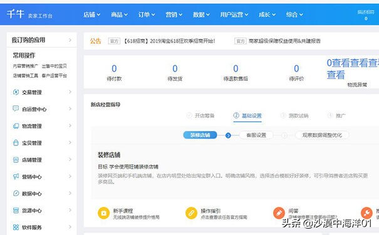The width and height of the screenshot is (379, 235).
Task: Click the 物流管理 icon
Action: [x=16, y=126]
